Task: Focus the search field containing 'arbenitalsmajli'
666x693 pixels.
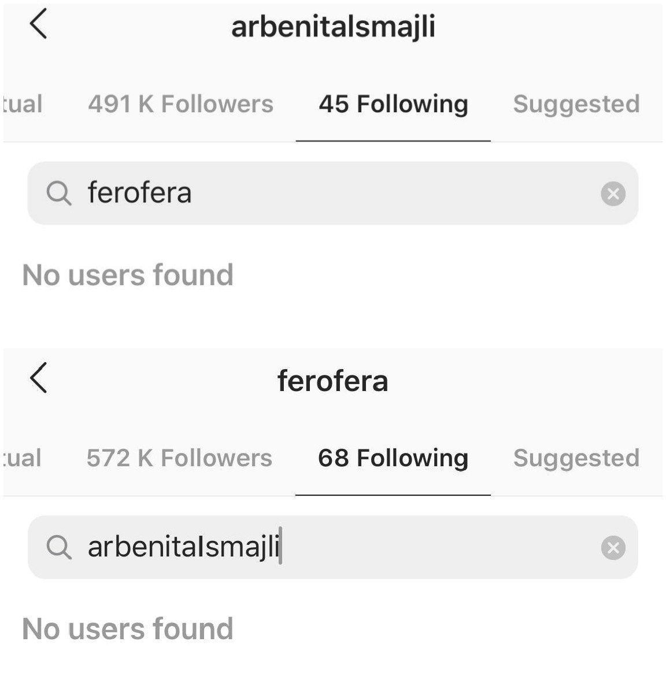Action: point(333,547)
